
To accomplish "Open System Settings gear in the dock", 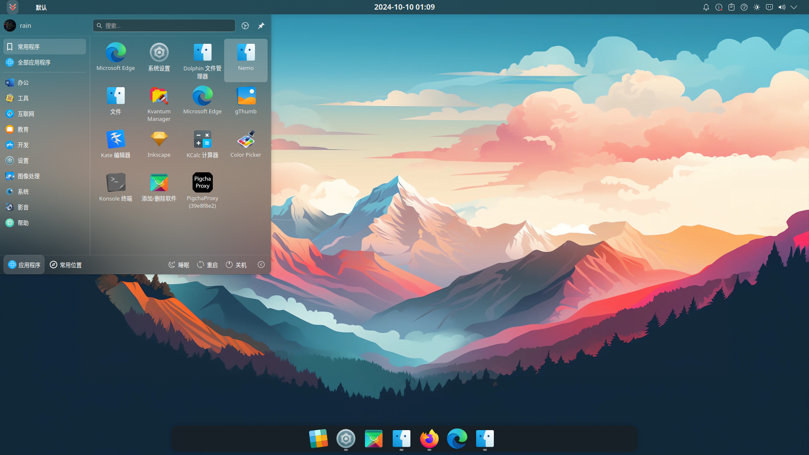I will [x=346, y=439].
